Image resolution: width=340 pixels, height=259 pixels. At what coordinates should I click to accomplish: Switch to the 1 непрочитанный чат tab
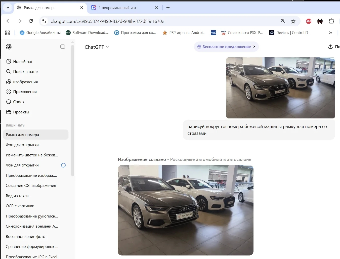[117, 8]
